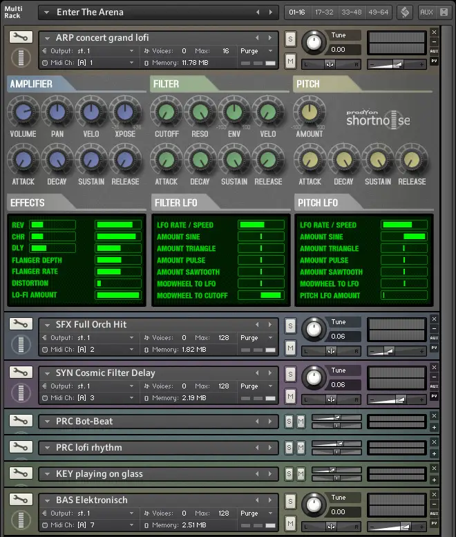The height and width of the screenshot is (537, 456).
Task: Click the Tune value 0.00 of ARP instrument
Action: (x=345, y=49)
